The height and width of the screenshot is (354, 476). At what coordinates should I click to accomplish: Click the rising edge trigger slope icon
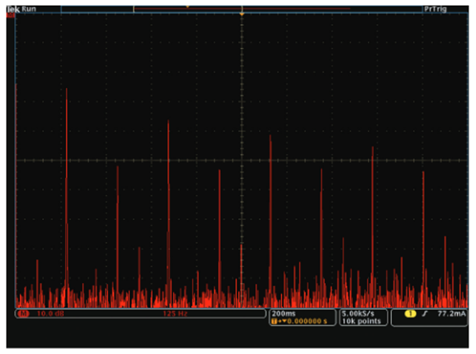click(x=424, y=314)
